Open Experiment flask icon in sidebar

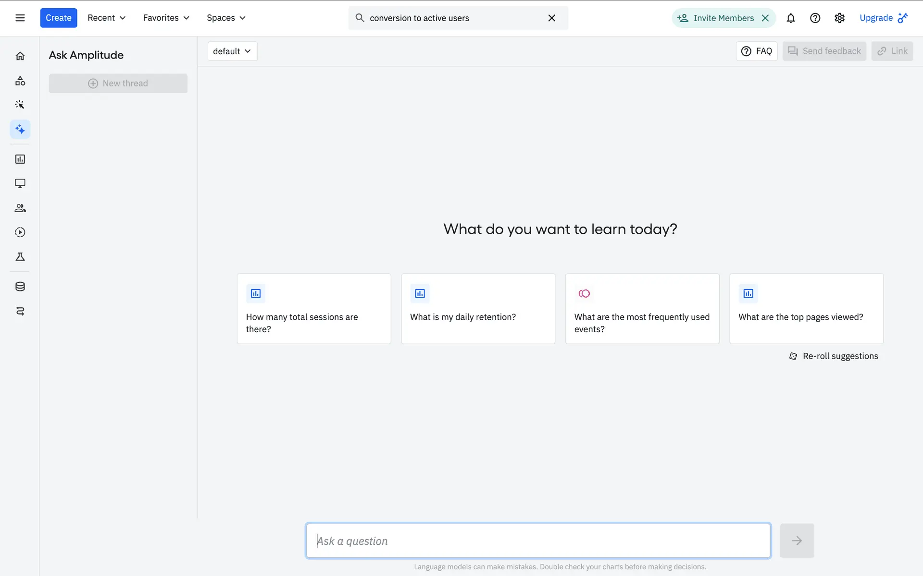point(20,257)
